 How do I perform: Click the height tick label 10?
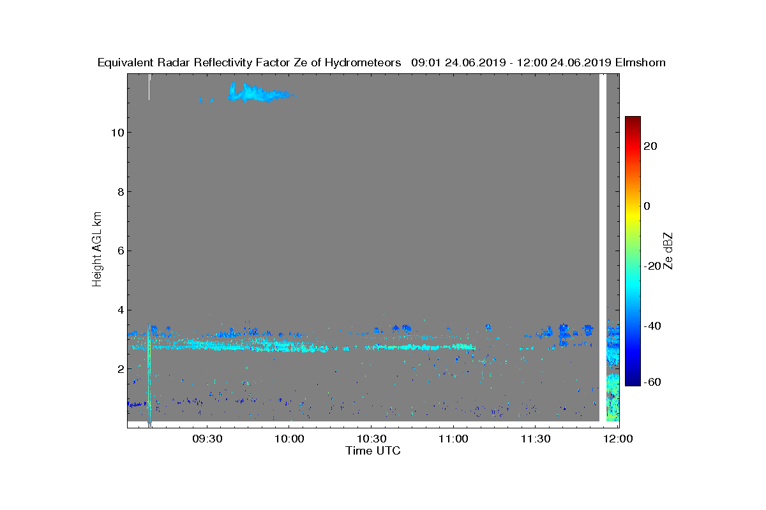[117, 132]
